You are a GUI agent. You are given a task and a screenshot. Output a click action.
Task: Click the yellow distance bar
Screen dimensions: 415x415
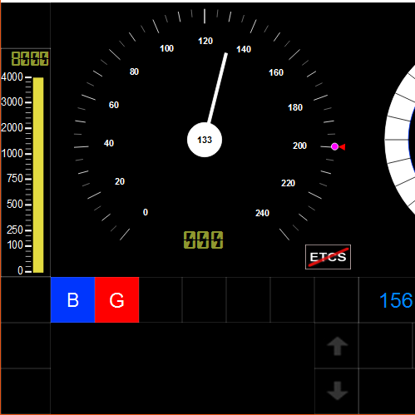tap(38, 175)
